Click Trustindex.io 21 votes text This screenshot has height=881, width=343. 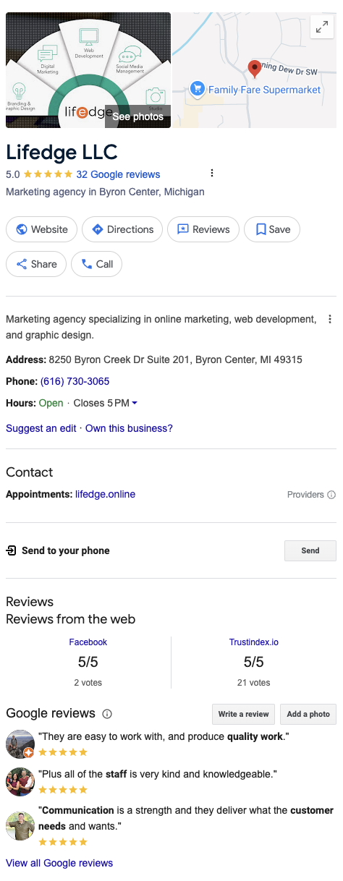pyautogui.click(x=254, y=682)
